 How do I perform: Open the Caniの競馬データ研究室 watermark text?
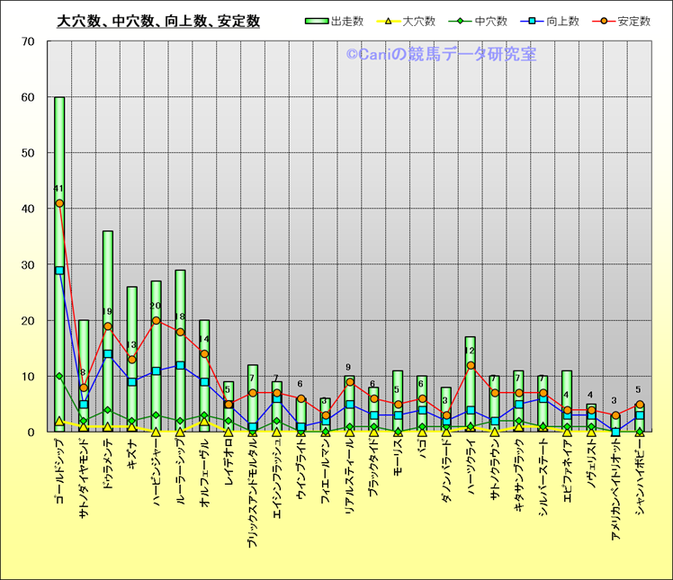click(441, 55)
